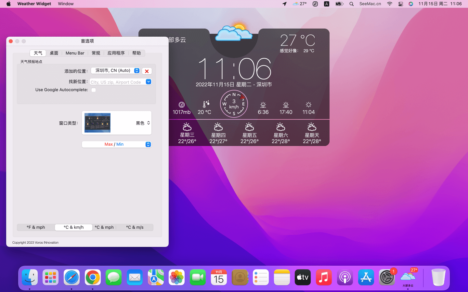Click the pressure gauge icon above 1017mb

point(182,105)
